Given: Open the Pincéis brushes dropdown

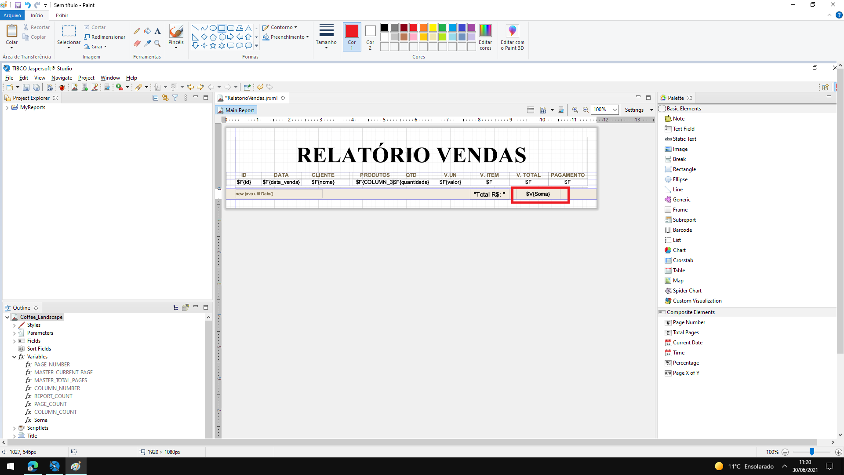Looking at the screenshot, I should (x=176, y=47).
